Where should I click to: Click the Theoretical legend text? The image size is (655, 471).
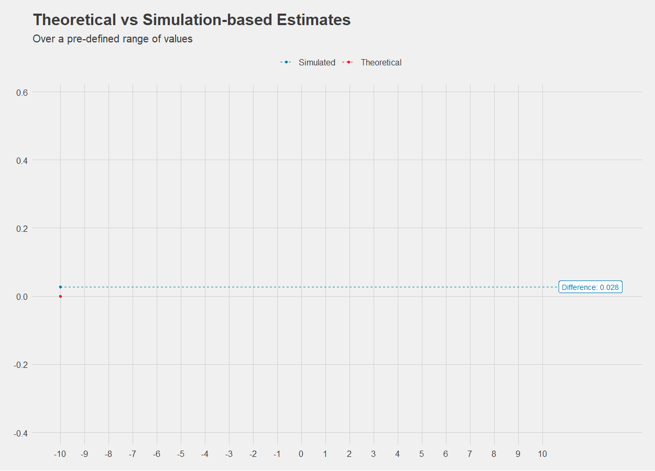pos(381,62)
